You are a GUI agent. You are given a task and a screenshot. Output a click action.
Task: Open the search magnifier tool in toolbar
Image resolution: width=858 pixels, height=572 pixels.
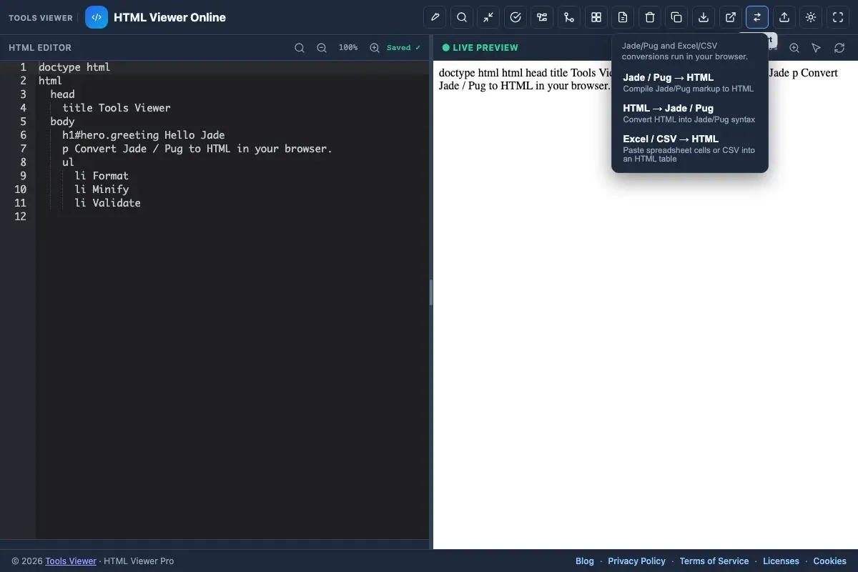tap(462, 17)
